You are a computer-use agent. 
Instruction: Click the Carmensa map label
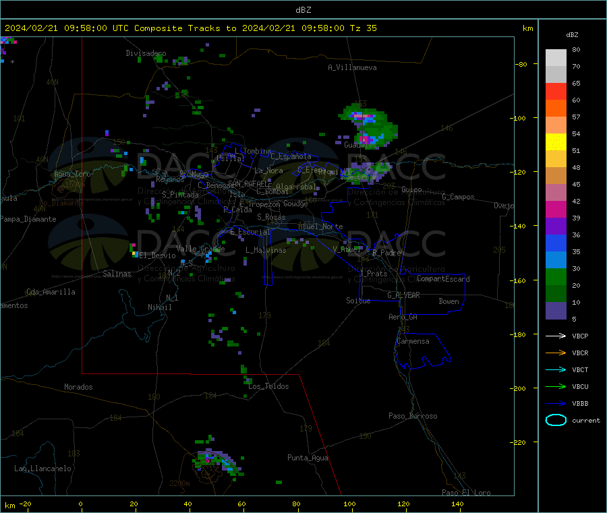[413, 341]
